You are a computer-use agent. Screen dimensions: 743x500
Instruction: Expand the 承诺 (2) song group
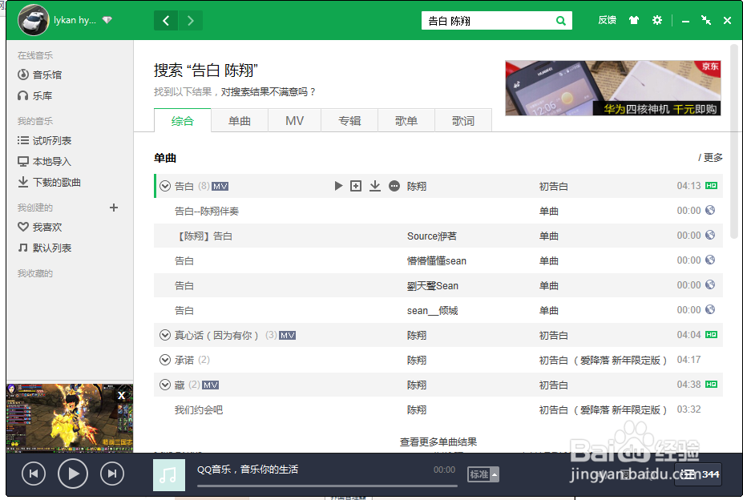(x=165, y=359)
